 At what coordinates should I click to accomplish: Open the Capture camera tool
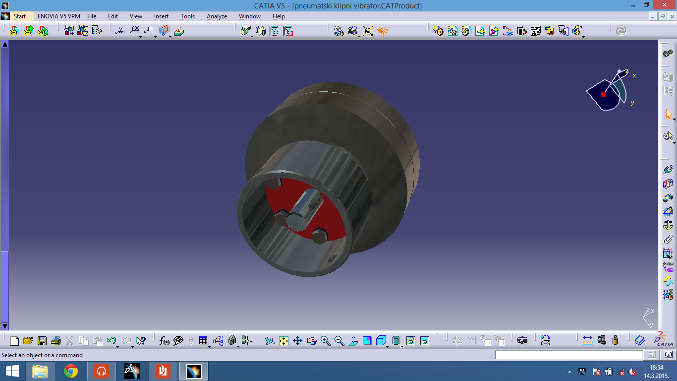click(x=522, y=341)
